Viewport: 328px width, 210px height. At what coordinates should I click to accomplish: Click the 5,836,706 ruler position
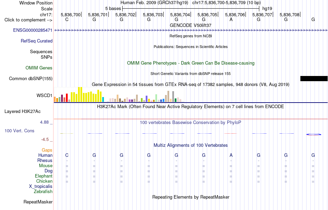click(235, 15)
